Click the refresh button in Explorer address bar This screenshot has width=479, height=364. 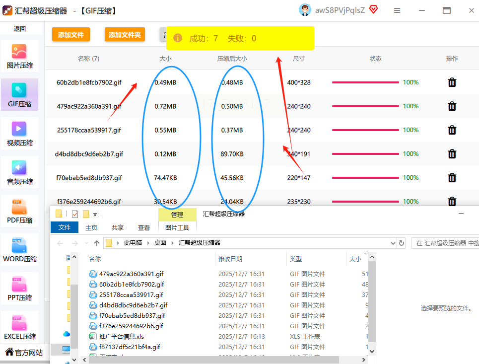point(402,243)
